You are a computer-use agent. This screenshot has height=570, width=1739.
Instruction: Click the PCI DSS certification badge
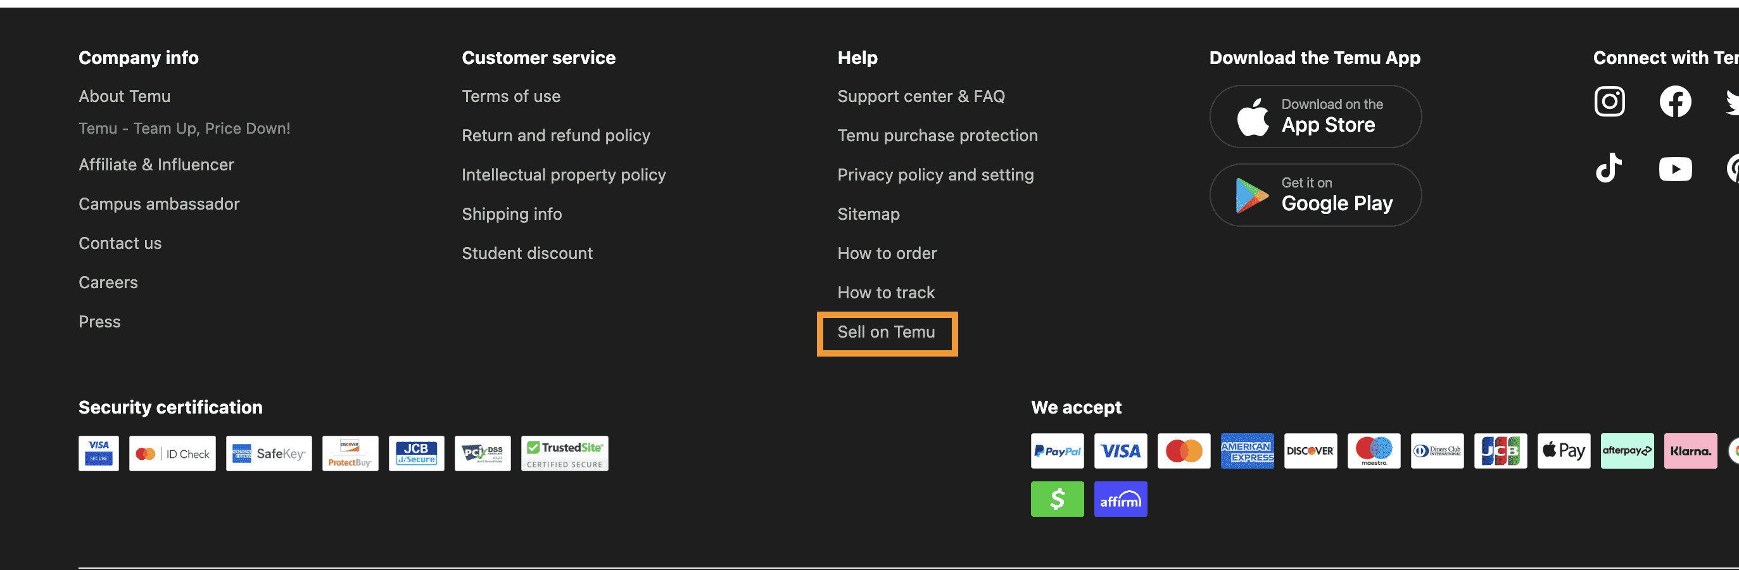pos(482,454)
